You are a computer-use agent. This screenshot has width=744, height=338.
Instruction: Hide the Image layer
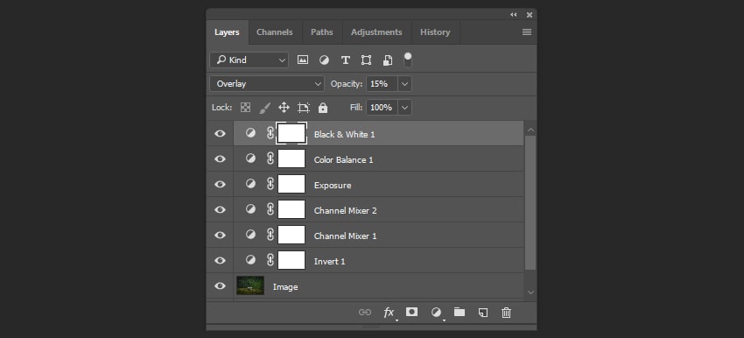coord(221,285)
